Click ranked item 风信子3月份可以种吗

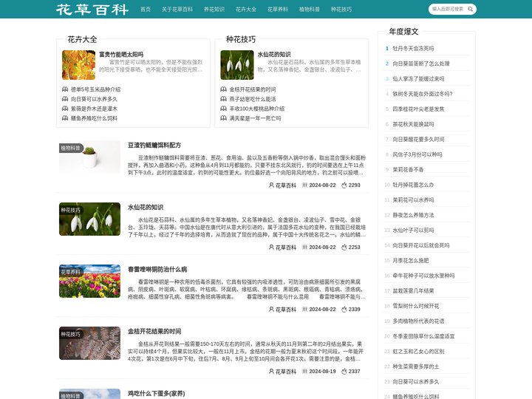tap(417, 154)
